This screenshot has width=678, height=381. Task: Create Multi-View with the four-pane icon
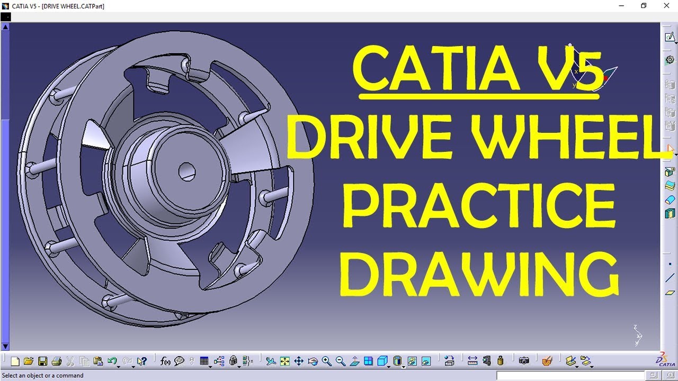click(368, 361)
